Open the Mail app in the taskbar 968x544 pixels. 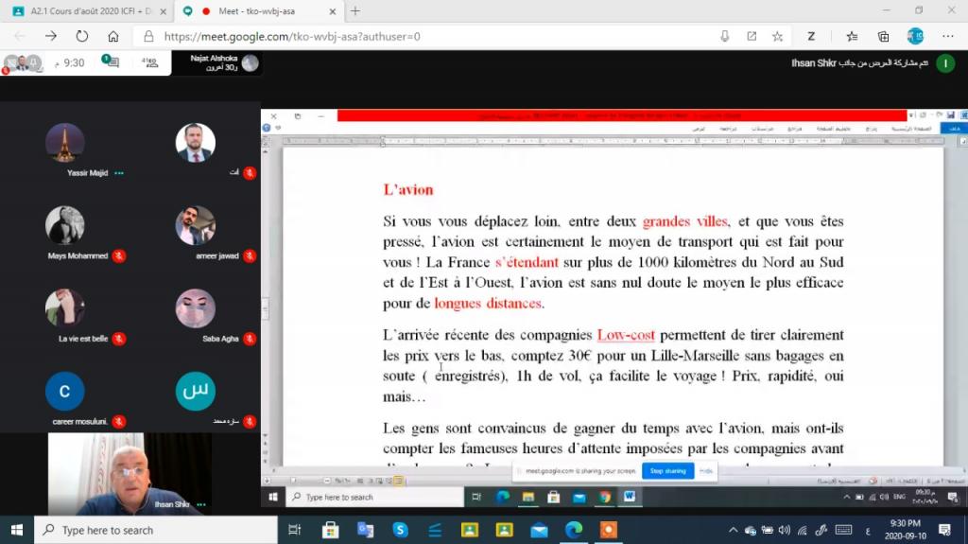pyautogui.click(x=539, y=530)
